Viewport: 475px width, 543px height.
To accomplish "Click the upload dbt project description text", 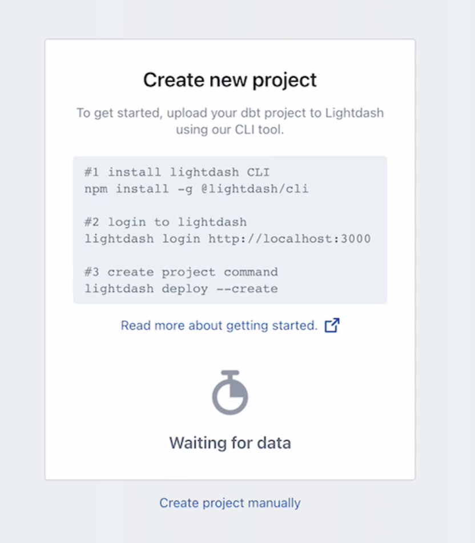I will point(230,121).
